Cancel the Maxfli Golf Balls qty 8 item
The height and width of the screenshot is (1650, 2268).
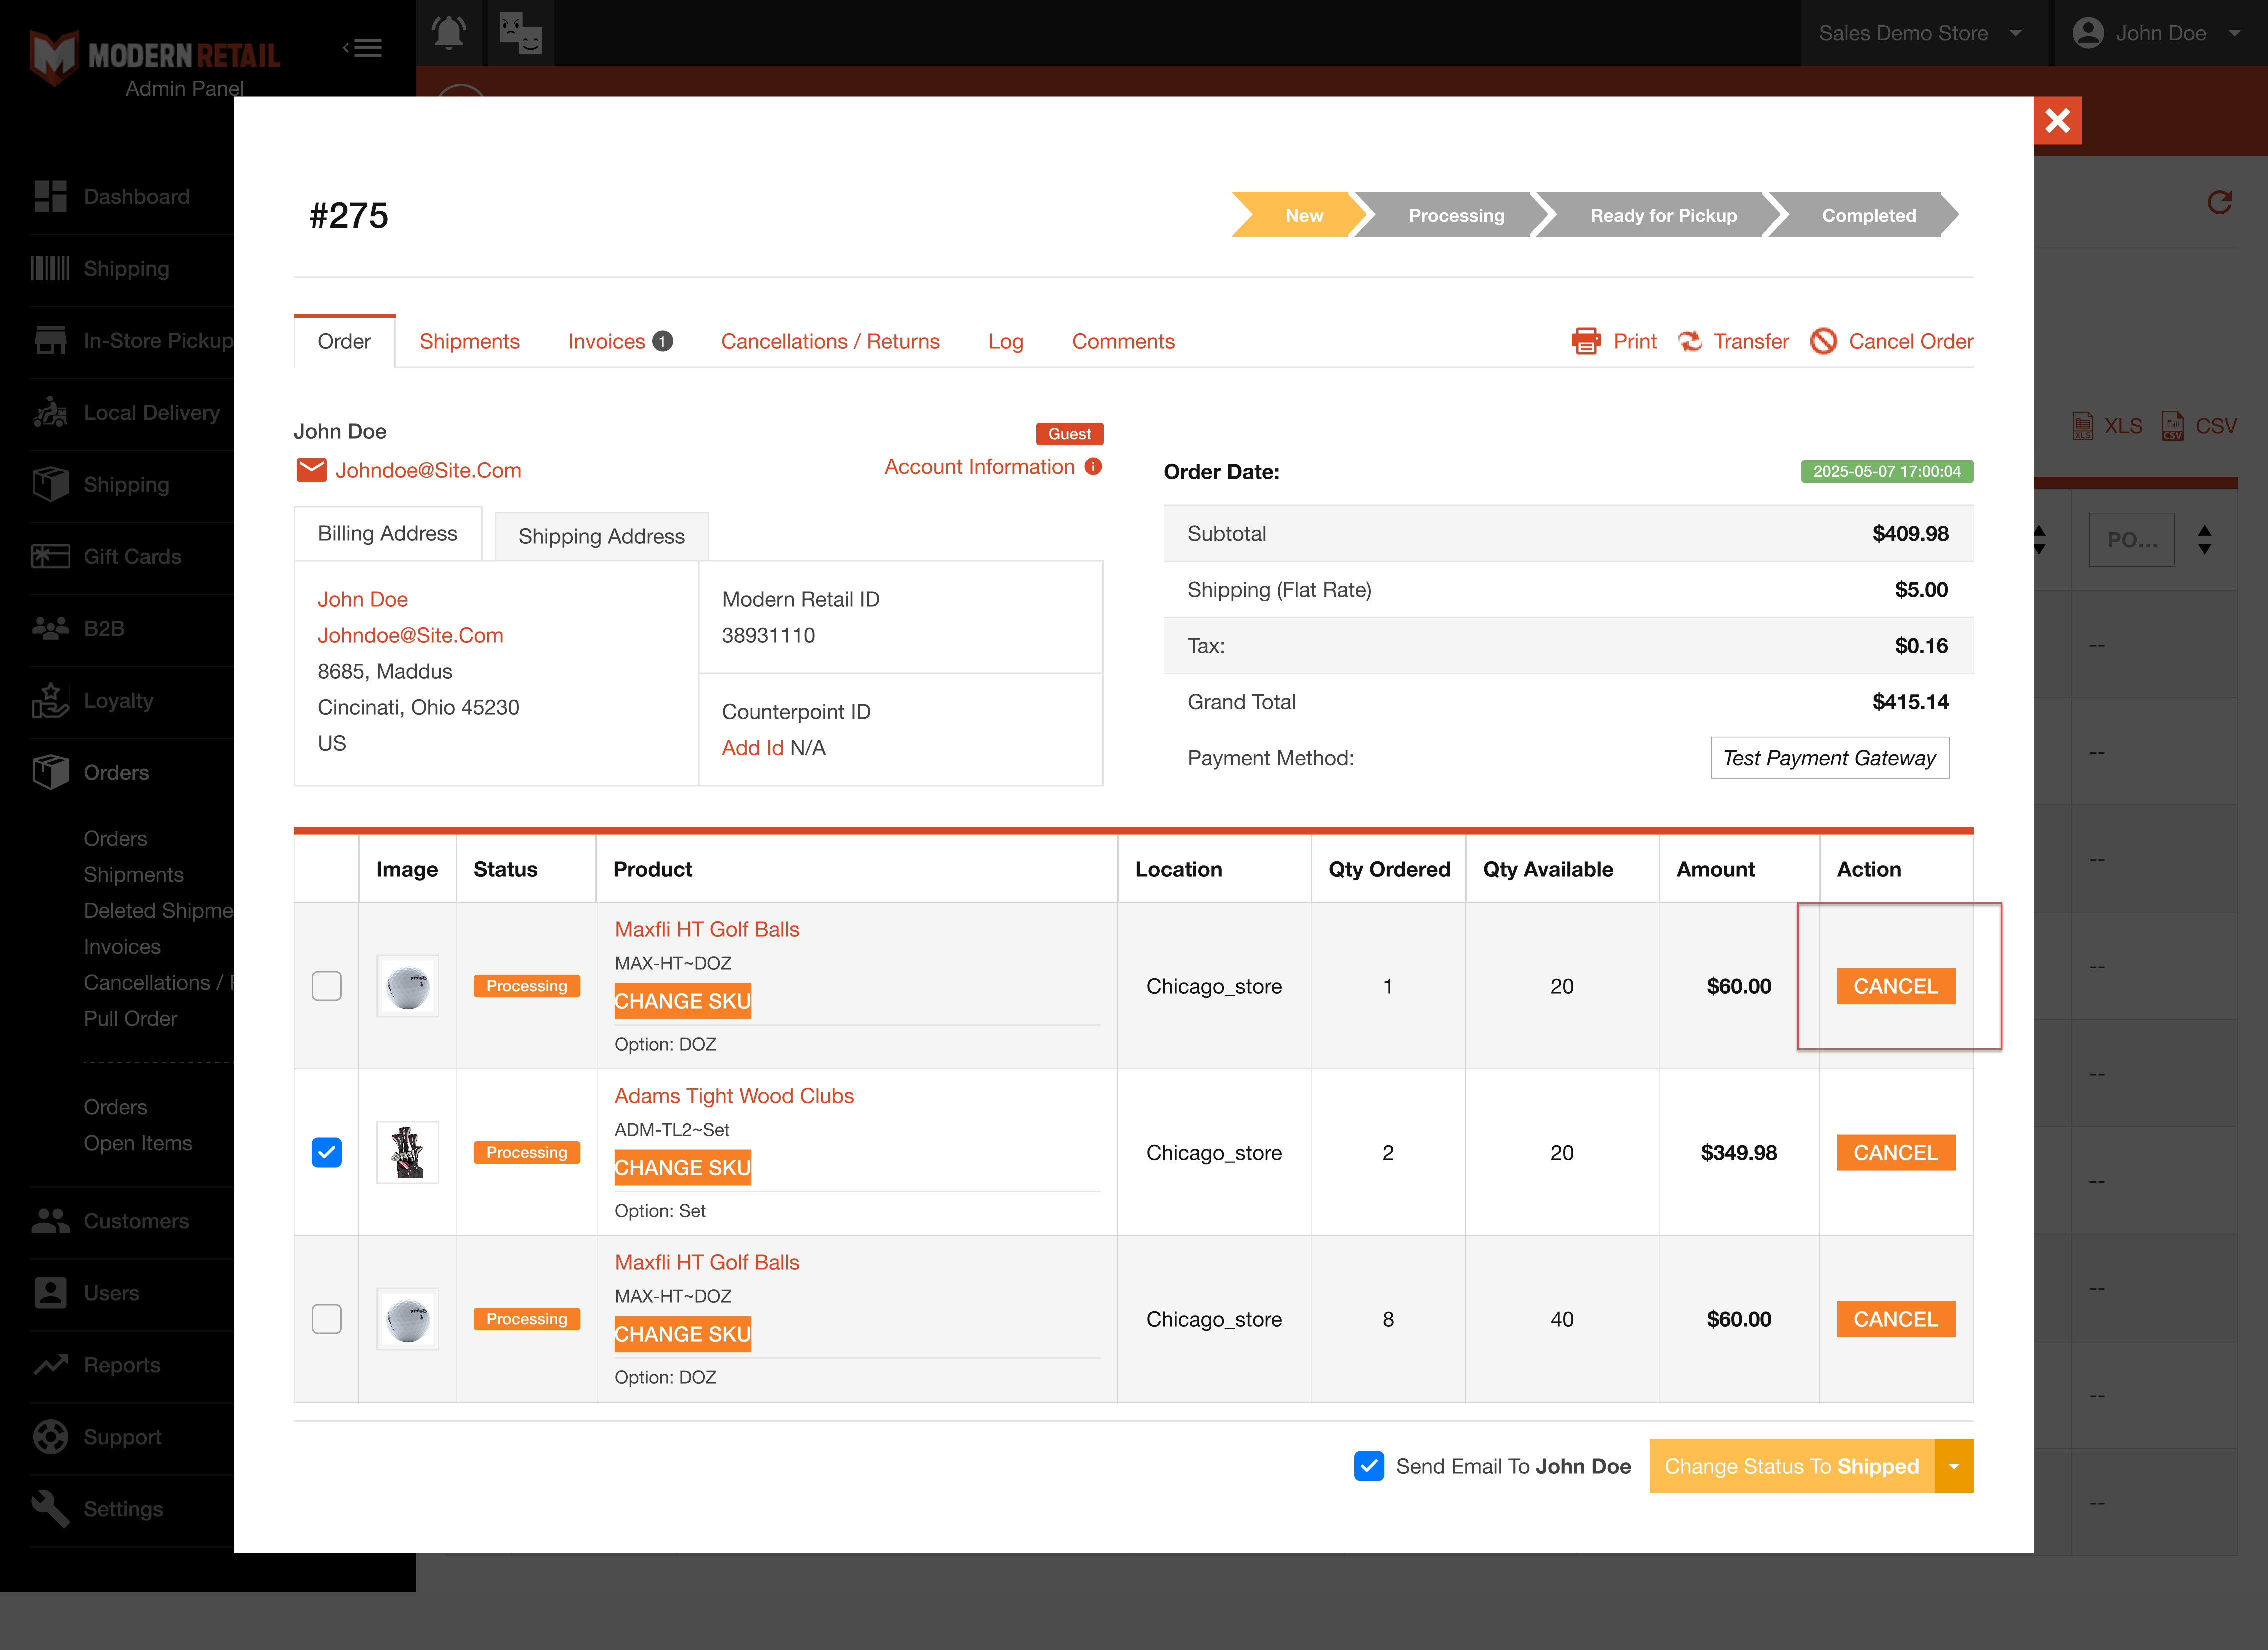coord(1896,1319)
